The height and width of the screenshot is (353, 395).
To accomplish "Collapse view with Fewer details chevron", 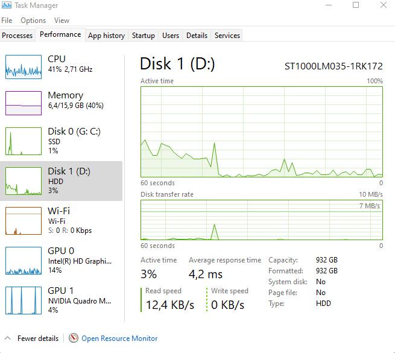I will click(7, 339).
